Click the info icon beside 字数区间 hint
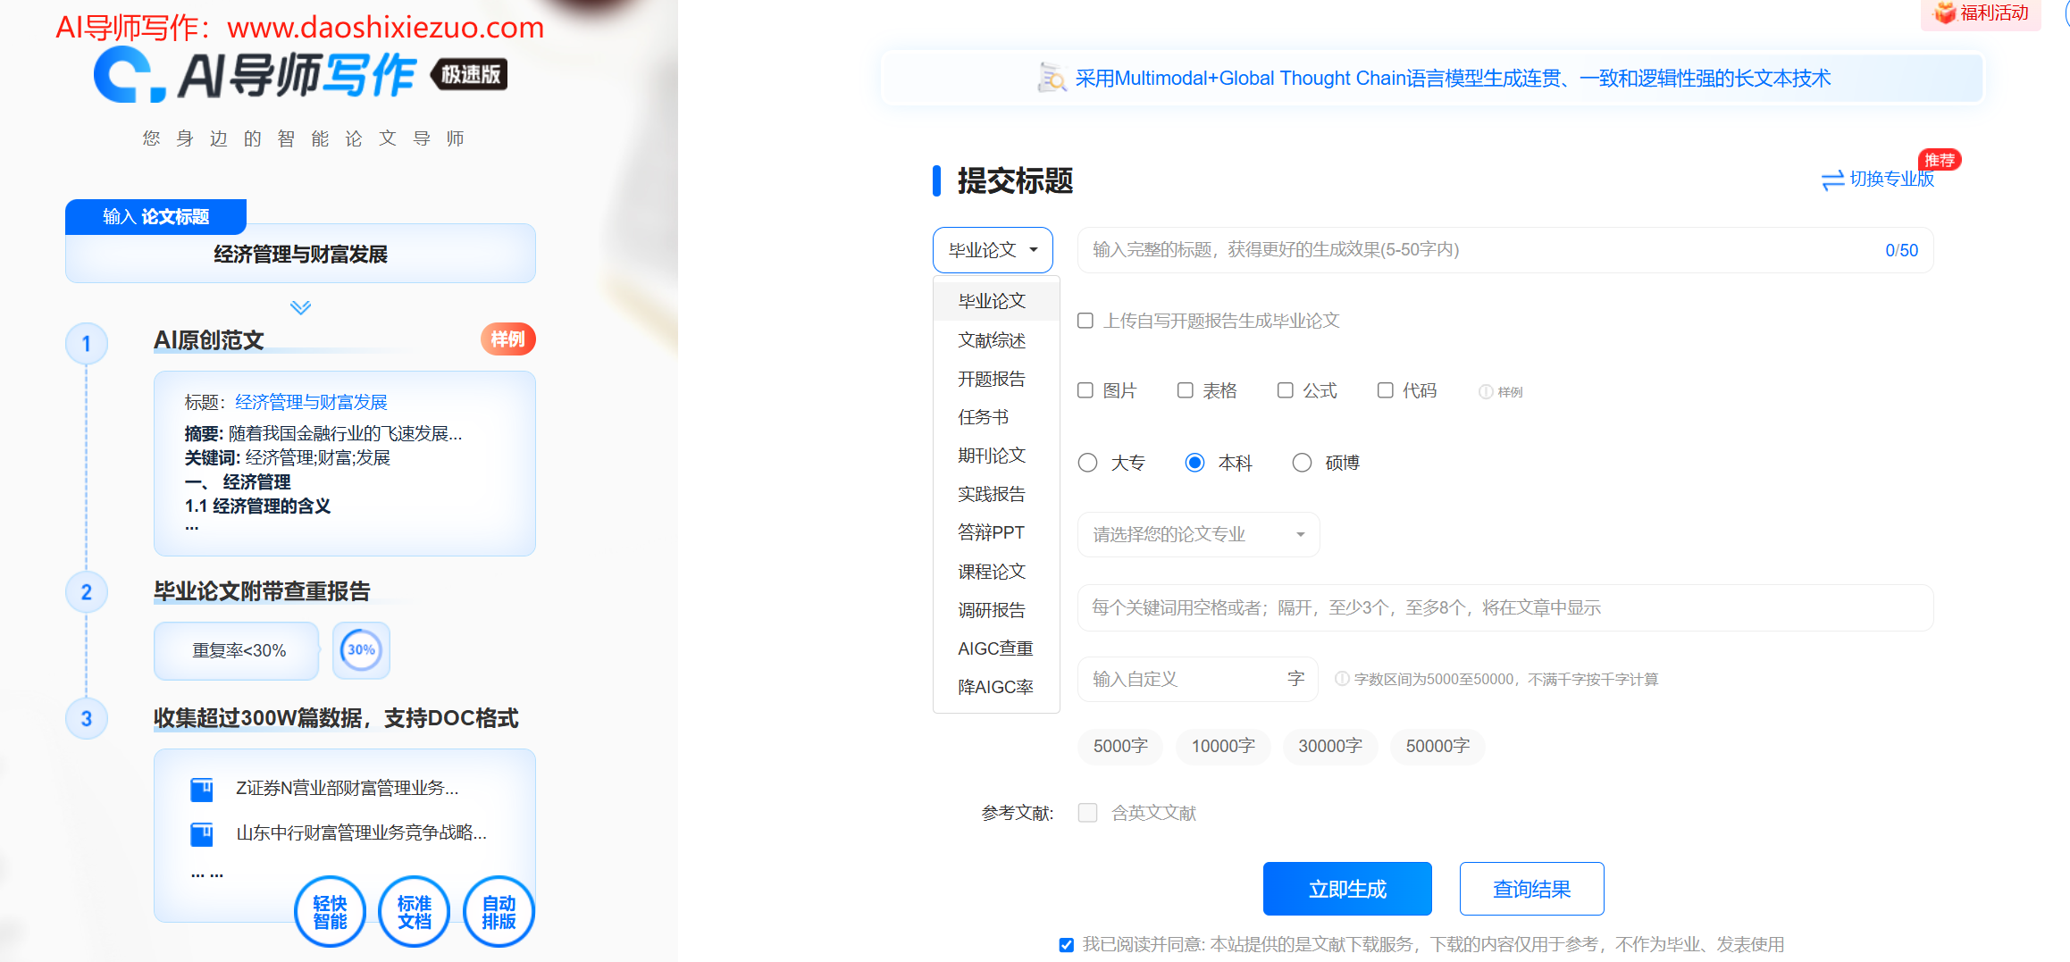This screenshot has height=962, width=2070. pyautogui.click(x=1341, y=679)
